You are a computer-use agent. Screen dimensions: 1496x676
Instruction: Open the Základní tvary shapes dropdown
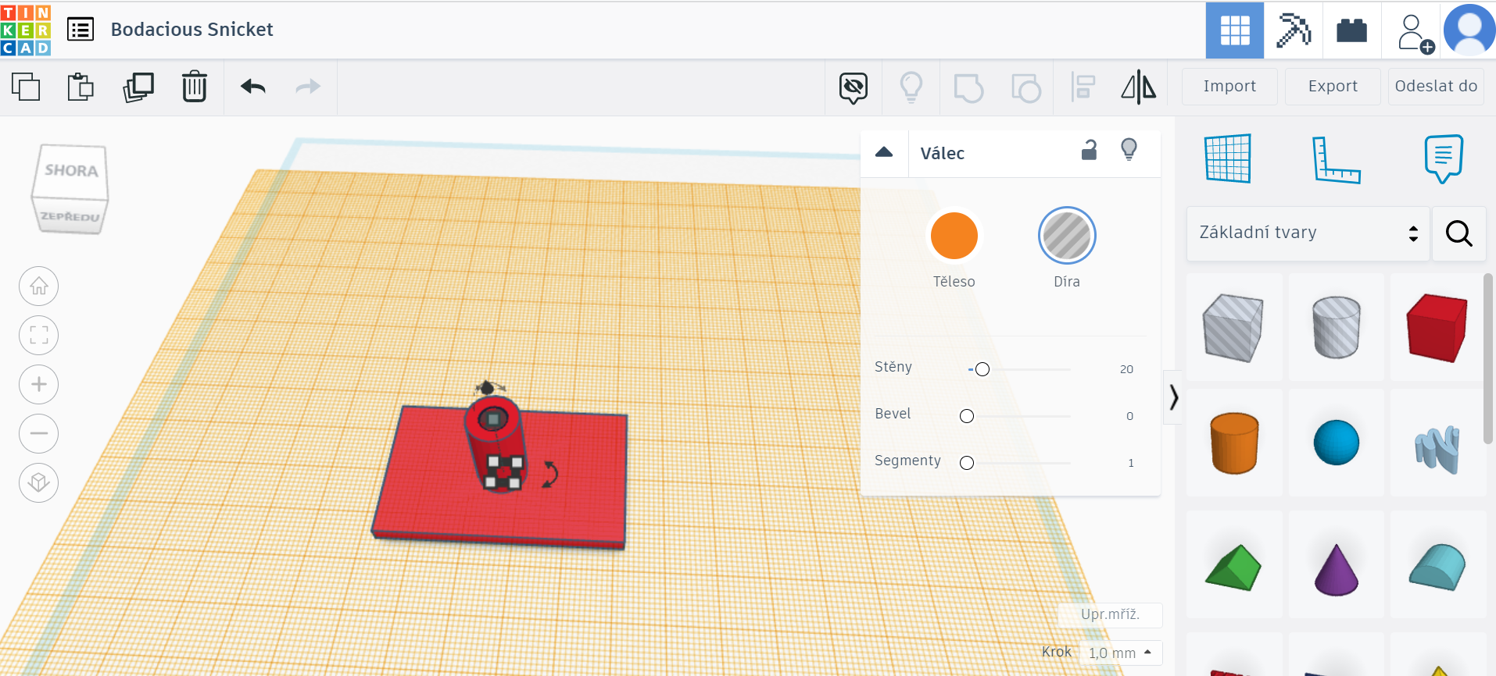1308,233
